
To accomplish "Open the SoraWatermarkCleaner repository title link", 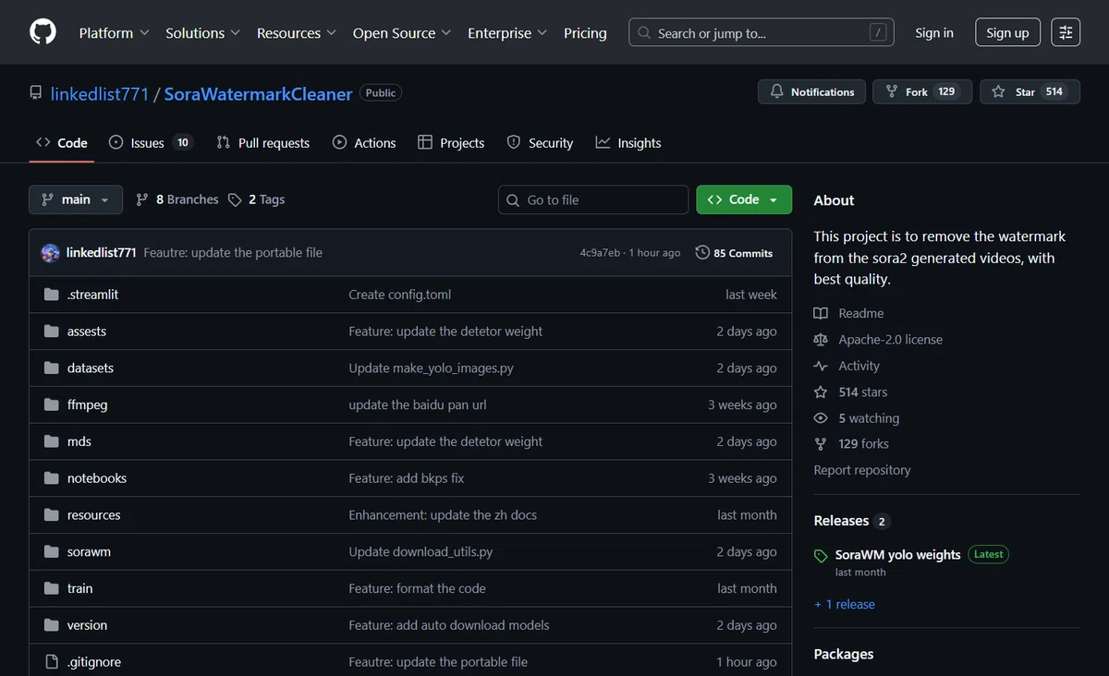I will pos(258,93).
